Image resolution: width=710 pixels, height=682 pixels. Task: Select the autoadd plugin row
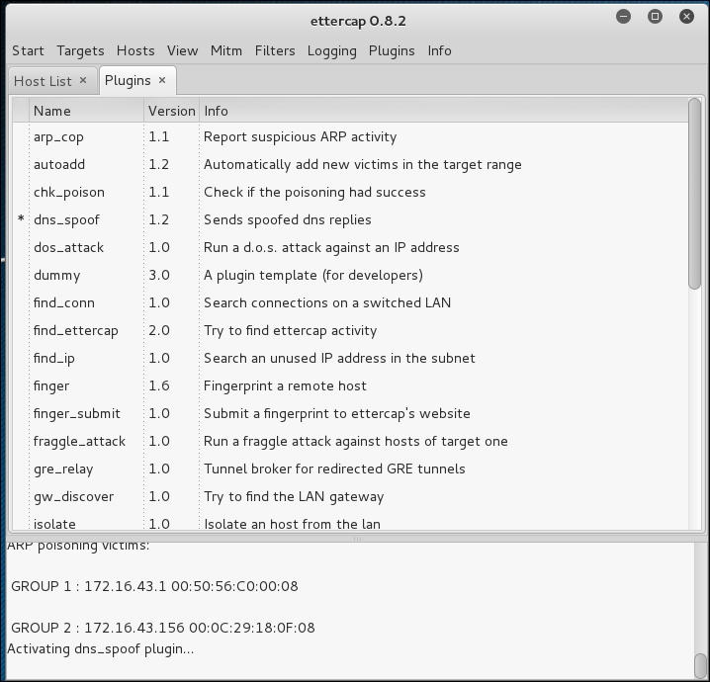350,164
